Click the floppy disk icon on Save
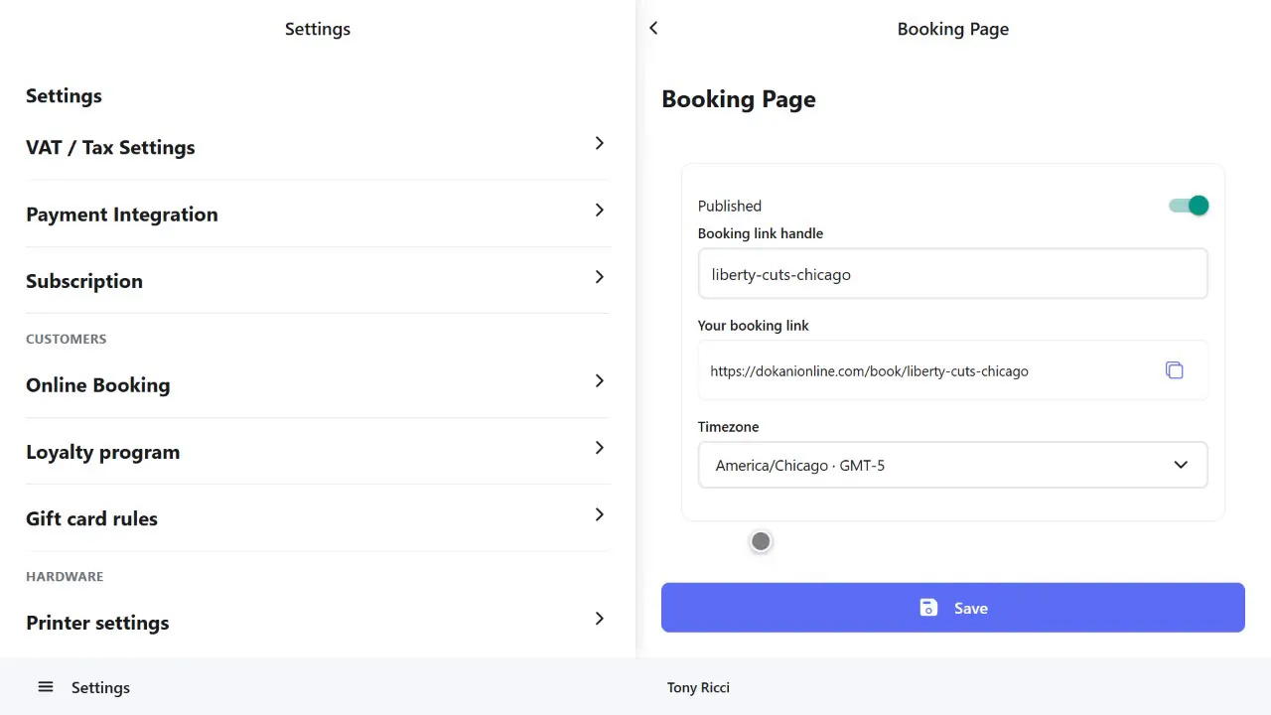Image resolution: width=1271 pixels, height=715 pixels. [x=928, y=608]
